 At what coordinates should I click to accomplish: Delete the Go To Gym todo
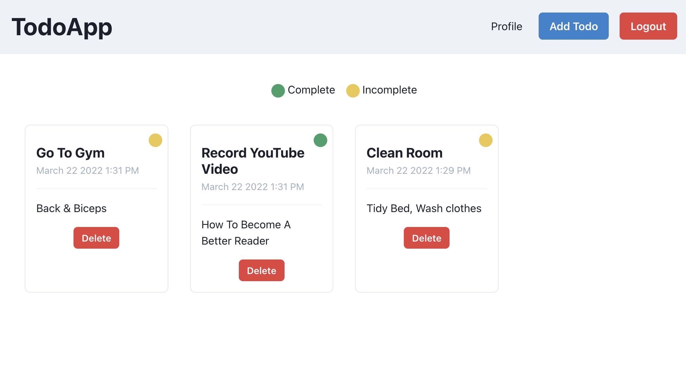click(x=96, y=238)
